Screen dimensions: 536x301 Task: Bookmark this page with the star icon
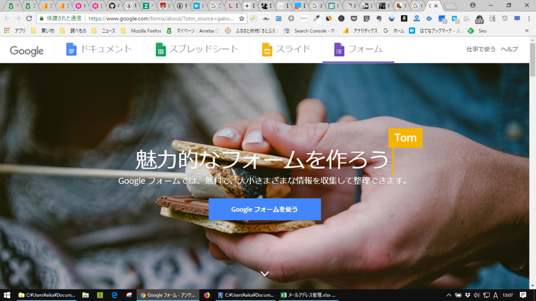coord(242,18)
